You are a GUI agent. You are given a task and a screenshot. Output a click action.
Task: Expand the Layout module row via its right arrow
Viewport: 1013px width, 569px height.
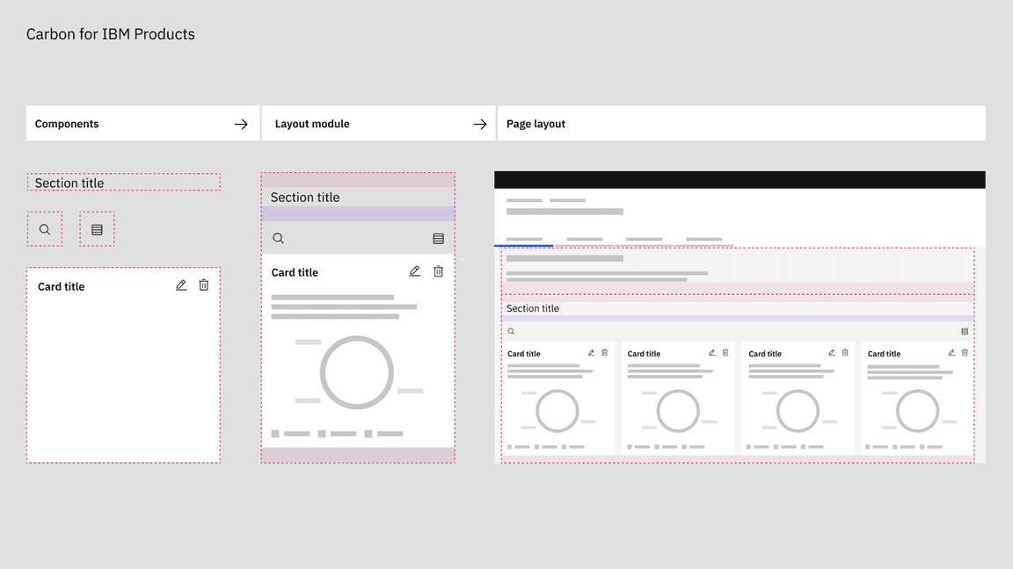(480, 124)
